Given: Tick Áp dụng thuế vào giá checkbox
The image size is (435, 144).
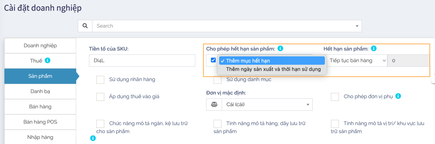Looking at the screenshot, I should (x=100, y=97).
